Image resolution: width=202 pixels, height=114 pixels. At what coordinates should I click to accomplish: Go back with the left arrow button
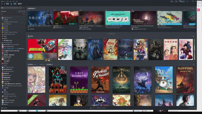pyautogui.click(x=2, y=4)
